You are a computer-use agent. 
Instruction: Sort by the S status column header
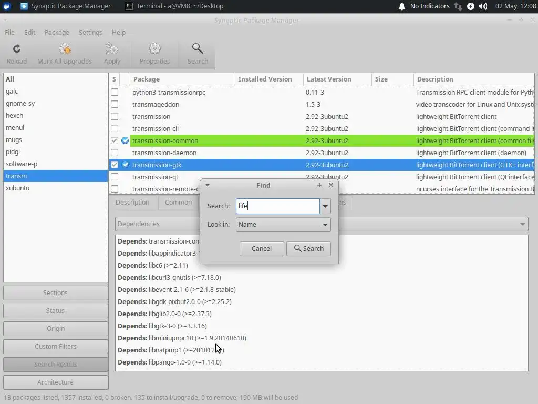tap(114, 79)
